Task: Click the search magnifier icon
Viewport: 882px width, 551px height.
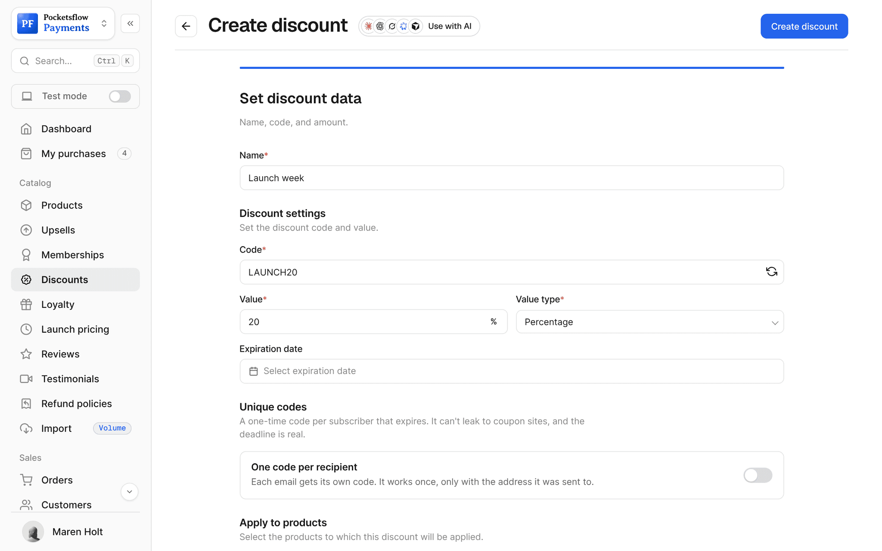Action: [x=25, y=61]
